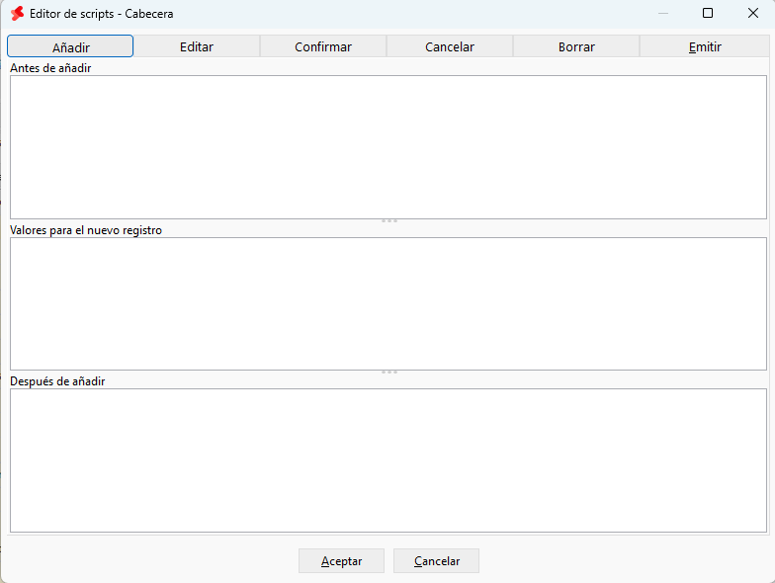Confirm with the Aceptar button
775x583 pixels.
342,561
